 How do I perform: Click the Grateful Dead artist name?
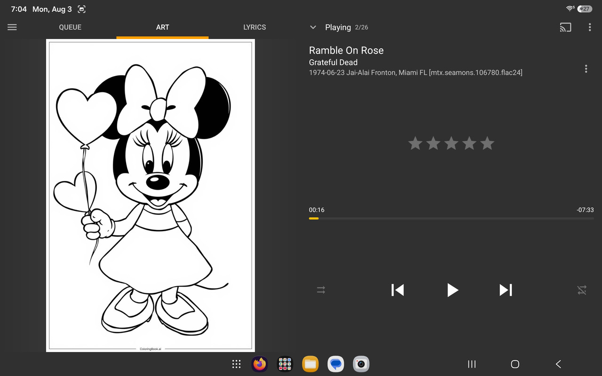(333, 63)
